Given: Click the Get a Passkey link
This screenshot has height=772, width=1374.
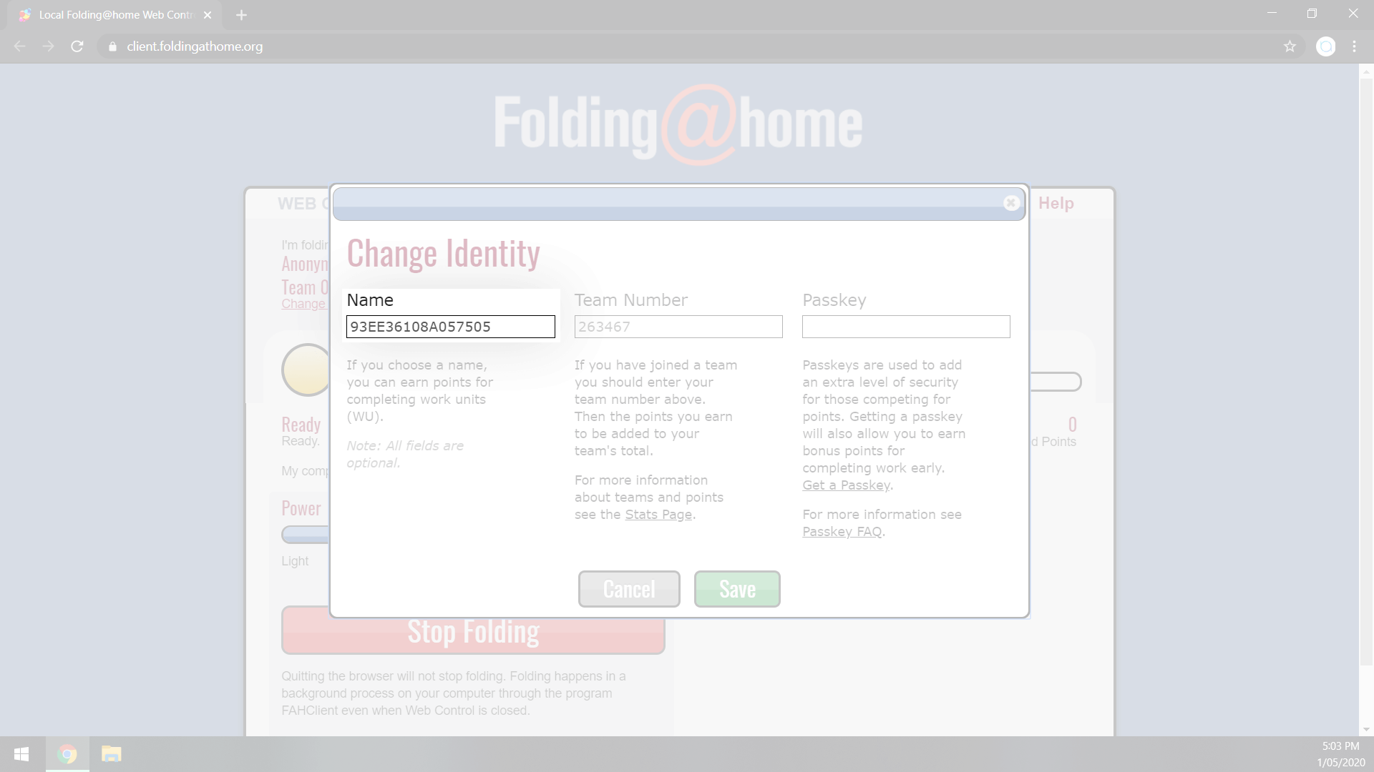Looking at the screenshot, I should coord(844,485).
